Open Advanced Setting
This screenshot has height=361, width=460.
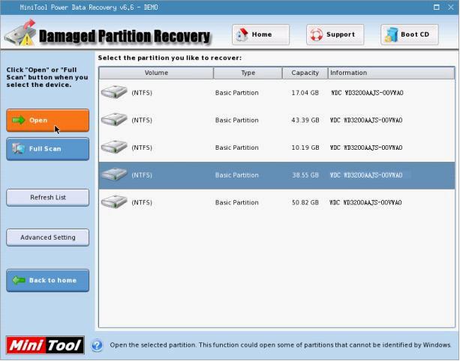47,237
